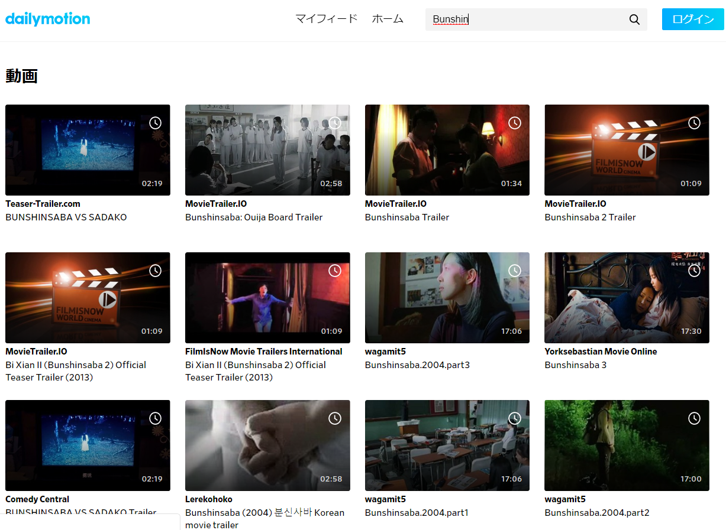Open Lerekohoko Korean movie trailer thumbnail
726x530 pixels.
[x=267, y=446]
